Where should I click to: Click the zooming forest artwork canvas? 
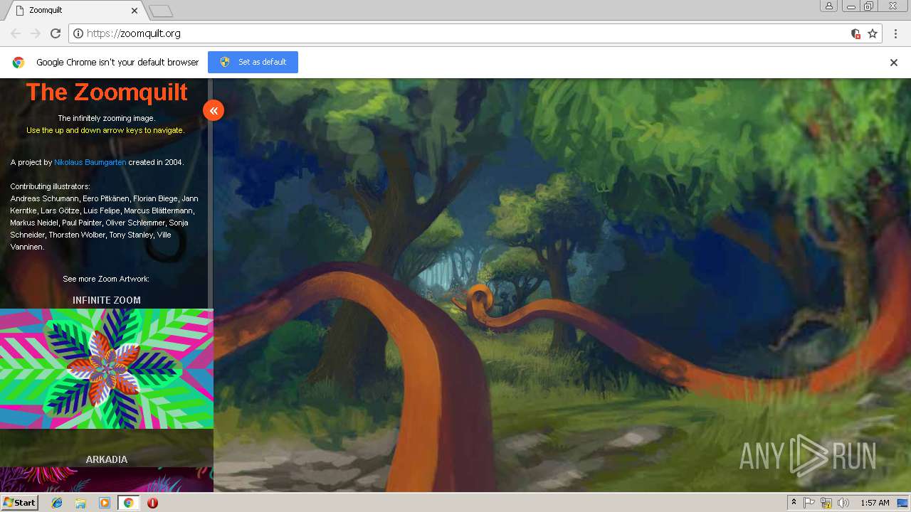(x=562, y=284)
